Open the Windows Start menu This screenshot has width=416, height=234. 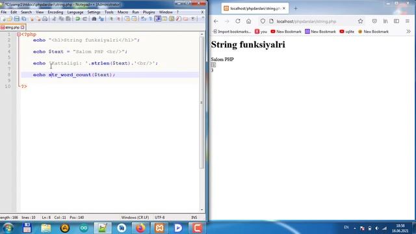click(x=8, y=228)
